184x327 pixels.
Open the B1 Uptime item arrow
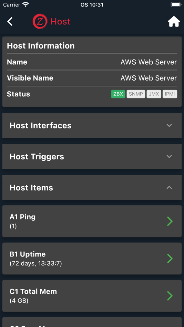tap(170, 259)
